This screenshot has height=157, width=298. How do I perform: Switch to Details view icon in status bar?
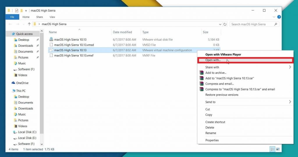point(272,149)
